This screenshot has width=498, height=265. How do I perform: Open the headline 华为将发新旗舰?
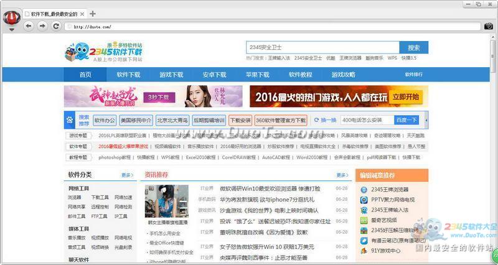coord(267,199)
